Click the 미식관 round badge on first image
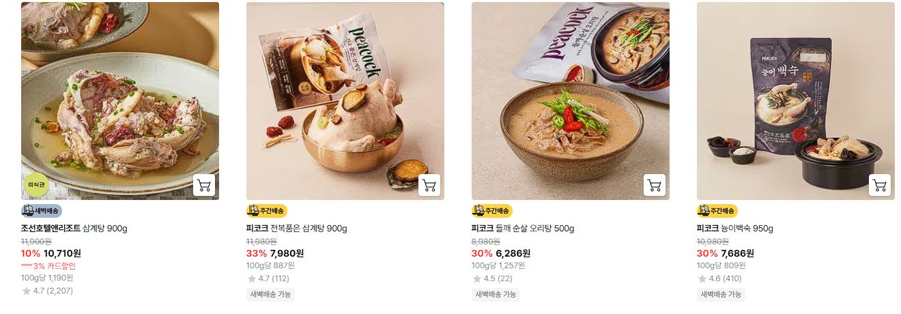Image resolution: width=901 pixels, height=314 pixels. [37, 184]
